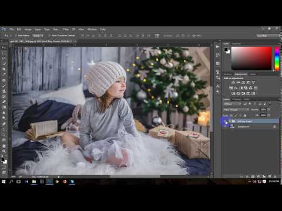Select the Horizontal Type tool
282x211 pixels.
(x=4, y=129)
